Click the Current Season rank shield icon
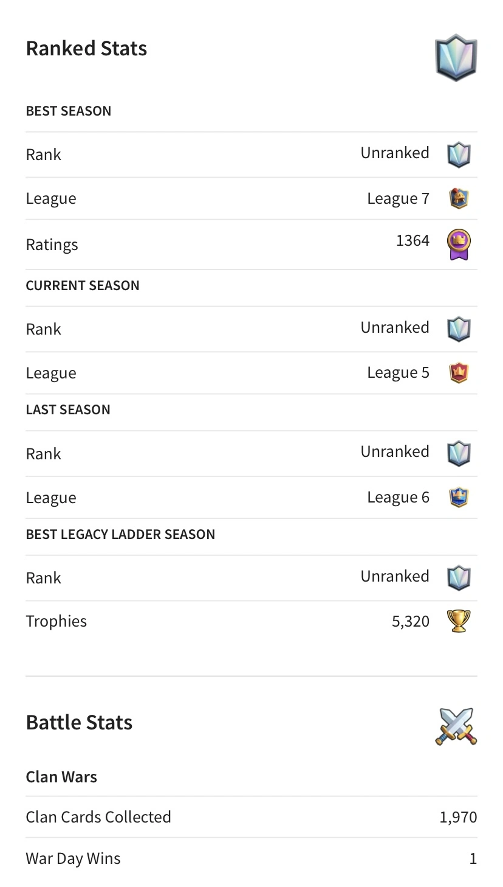The height and width of the screenshot is (887, 503). pos(459,329)
